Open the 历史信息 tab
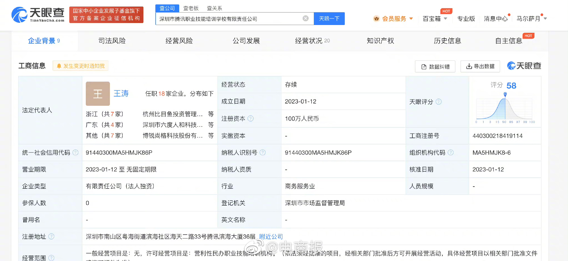The width and height of the screenshot is (568, 261). pos(447,41)
